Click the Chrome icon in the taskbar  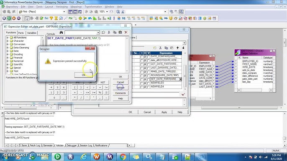(x=123, y=156)
